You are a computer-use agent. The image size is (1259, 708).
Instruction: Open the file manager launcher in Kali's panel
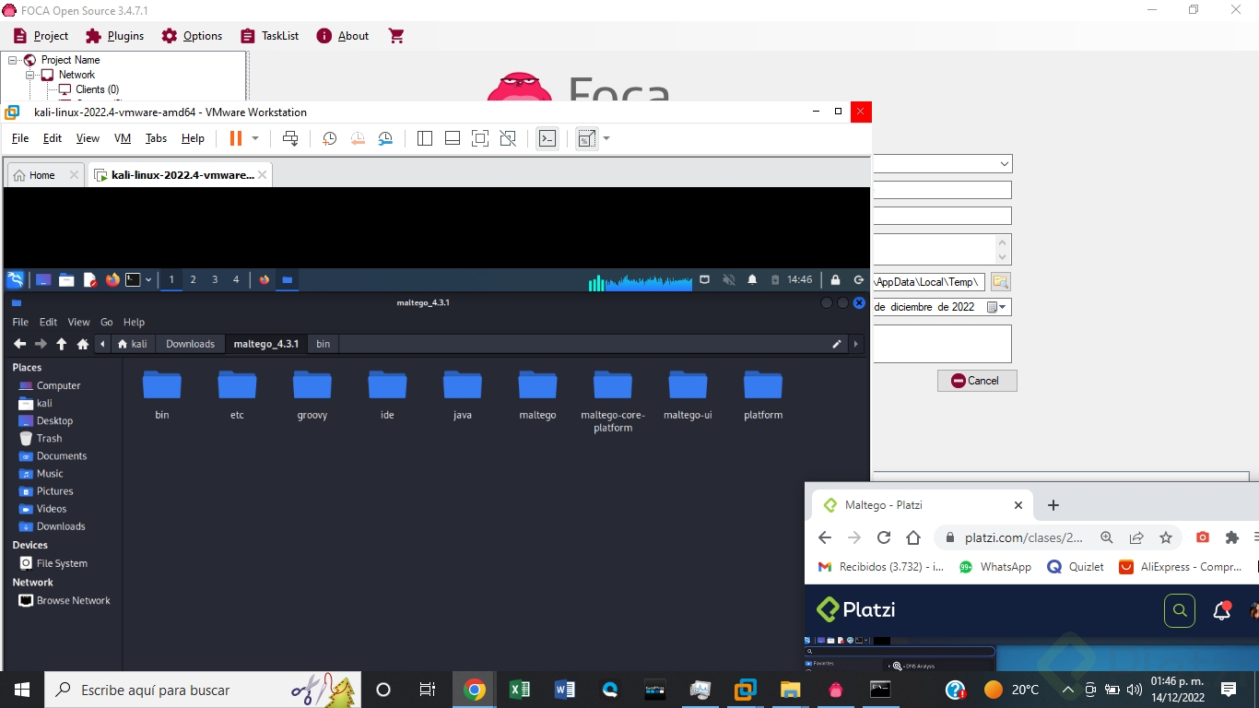tap(66, 279)
